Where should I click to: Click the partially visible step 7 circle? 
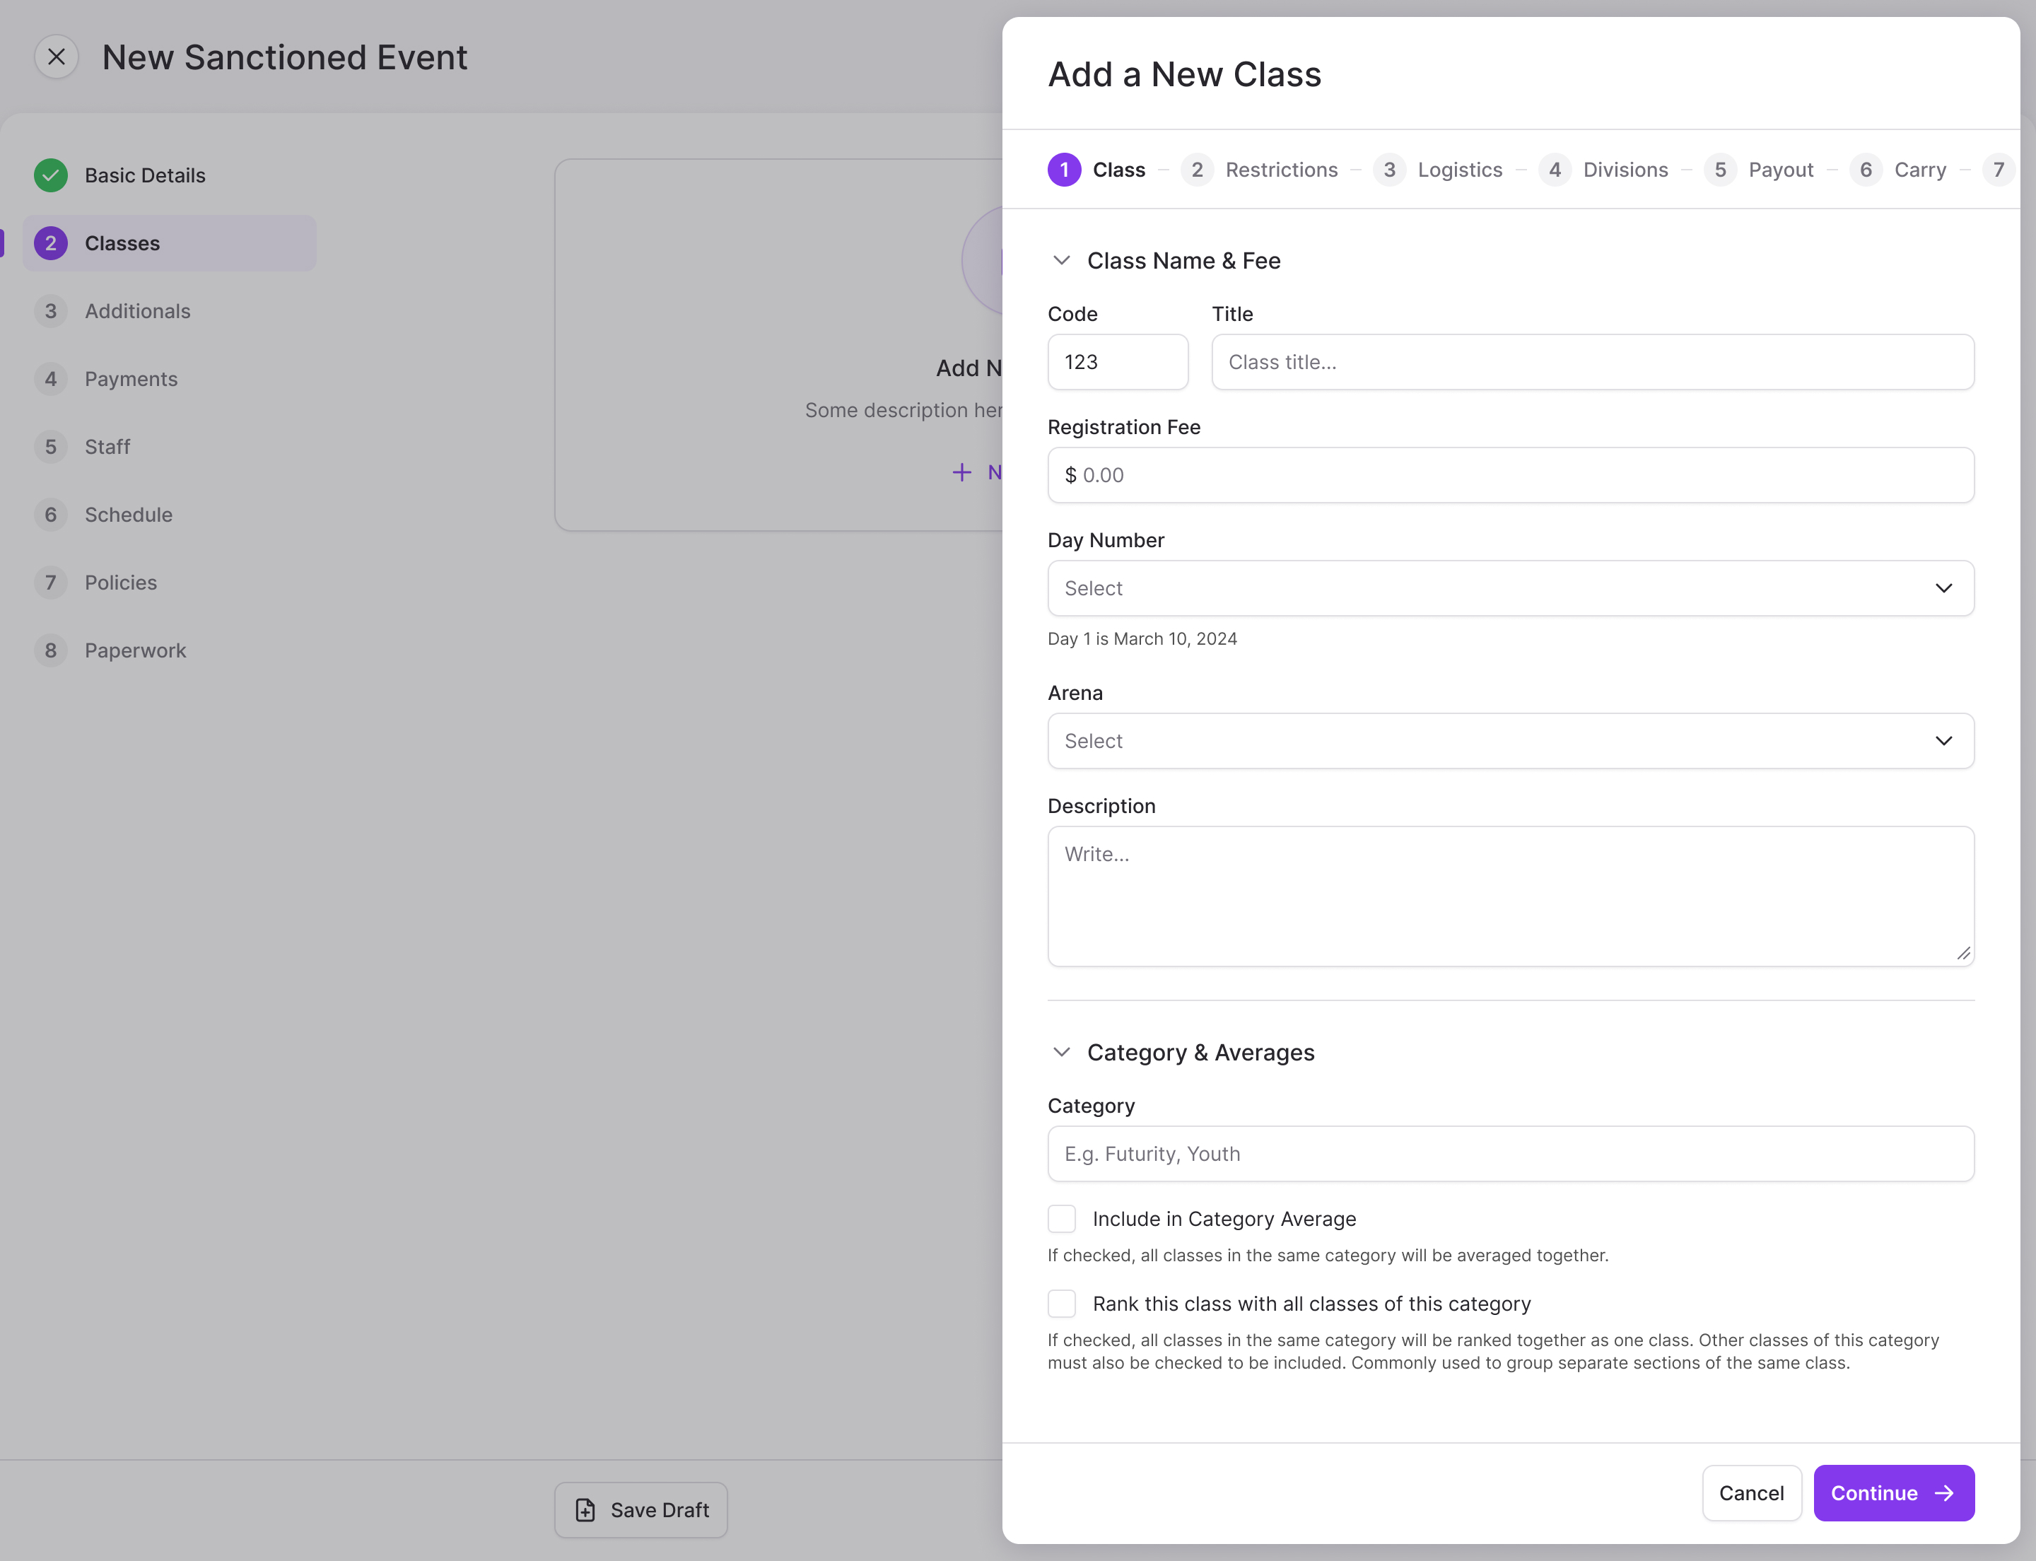(x=1998, y=170)
